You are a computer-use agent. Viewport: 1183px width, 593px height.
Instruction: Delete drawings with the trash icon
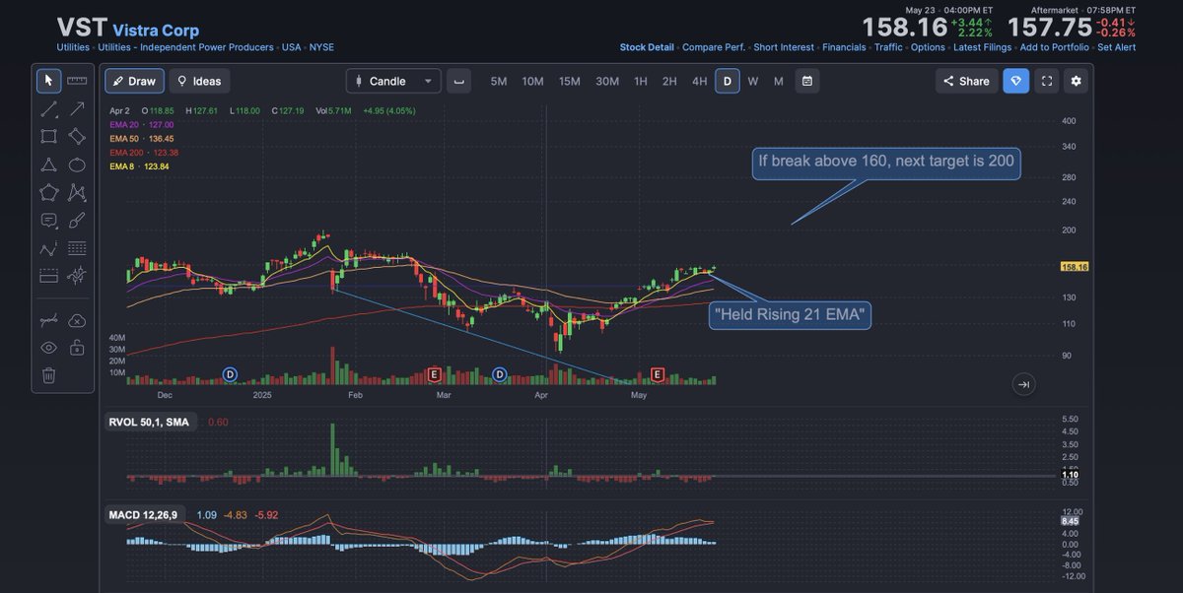coord(47,374)
